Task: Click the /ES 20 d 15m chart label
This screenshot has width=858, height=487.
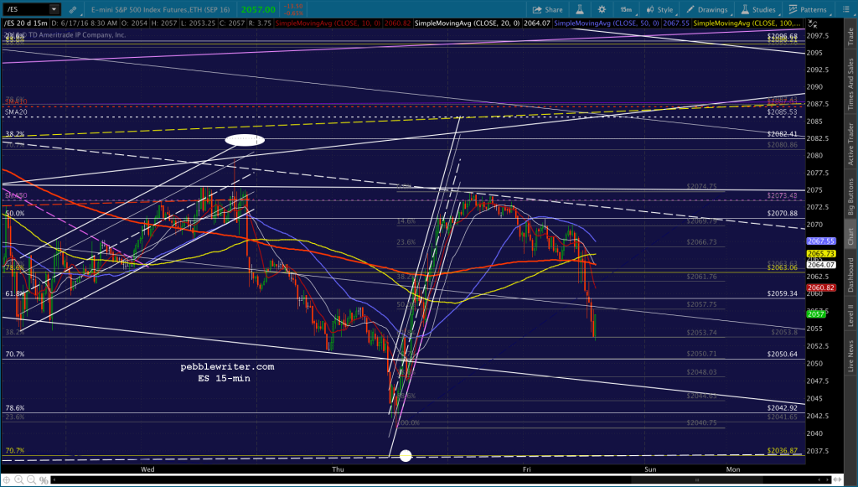Action: pyautogui.click(x=26, y=23)
